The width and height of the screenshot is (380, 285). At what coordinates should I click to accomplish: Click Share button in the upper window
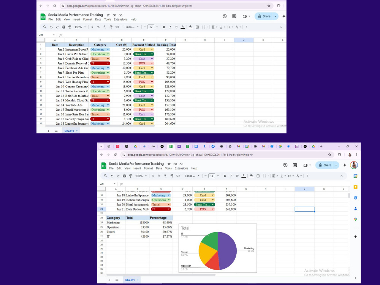pos(264,16)
